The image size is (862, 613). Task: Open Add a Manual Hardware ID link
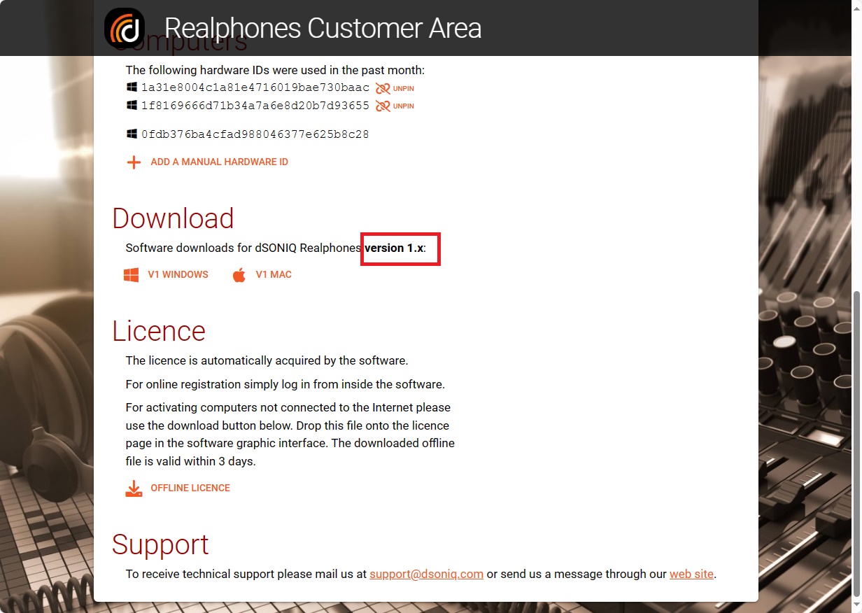[x=219, y=162]
